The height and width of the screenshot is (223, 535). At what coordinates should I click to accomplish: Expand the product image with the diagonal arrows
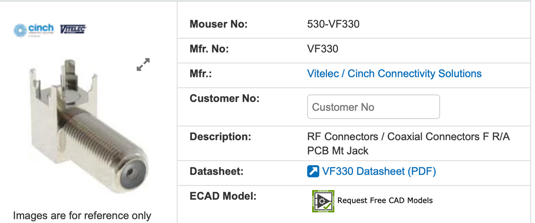click(143, 64)
